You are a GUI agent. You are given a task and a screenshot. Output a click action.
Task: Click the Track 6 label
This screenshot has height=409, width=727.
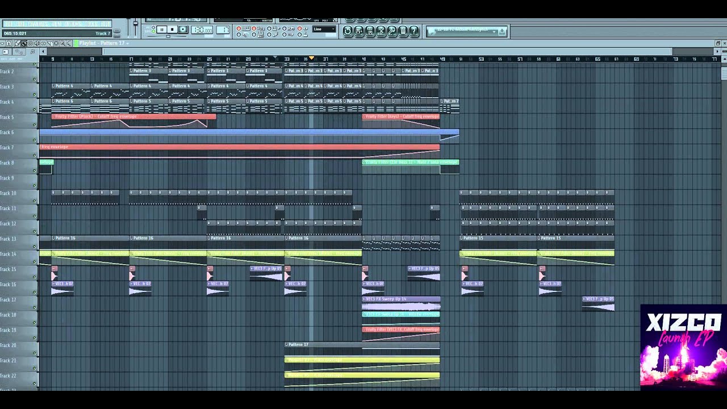(7, 132)
